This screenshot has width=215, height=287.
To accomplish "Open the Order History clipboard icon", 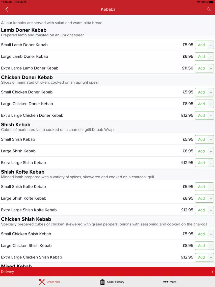I will (x=102, y=282).
